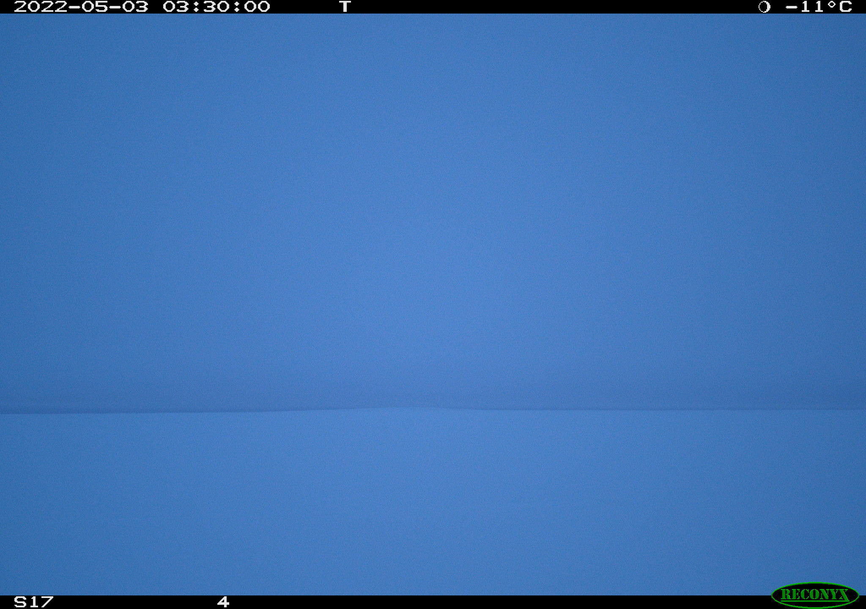Click the moon phase icon
Viewport: 866px width, 609px height.
tap(764, 7)
